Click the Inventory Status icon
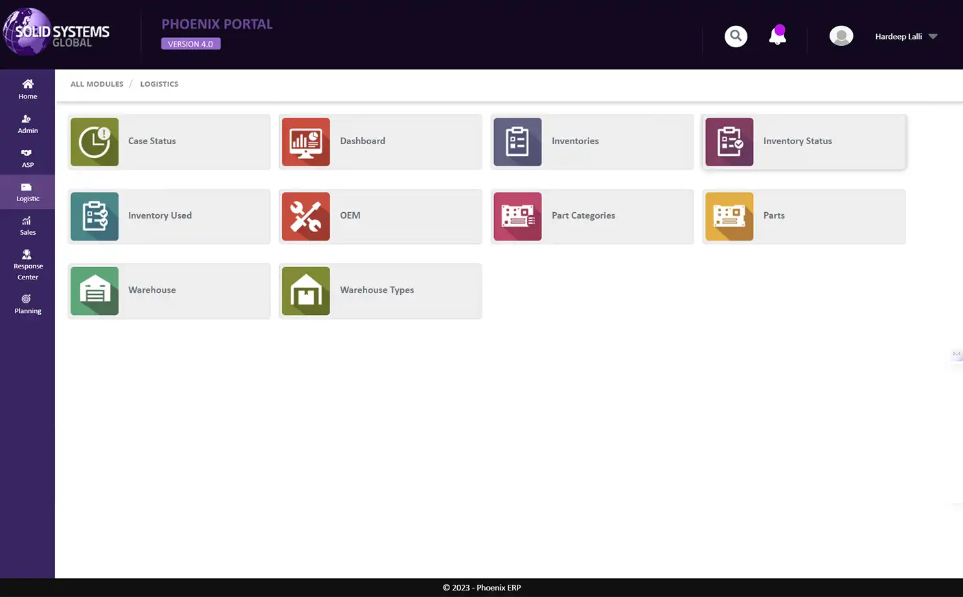Screen dimensions: 963x597 point(729,142)
